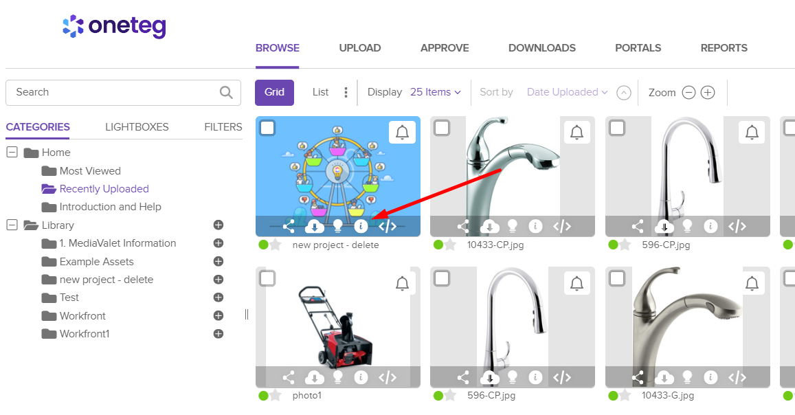Check the snowblower photo1 checkbox
795x415 pixels.
(267, 278)
